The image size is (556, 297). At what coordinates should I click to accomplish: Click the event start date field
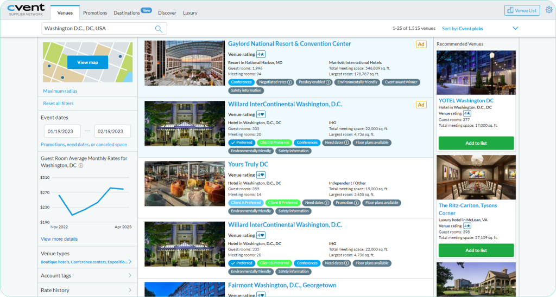[x=62, y=132]
